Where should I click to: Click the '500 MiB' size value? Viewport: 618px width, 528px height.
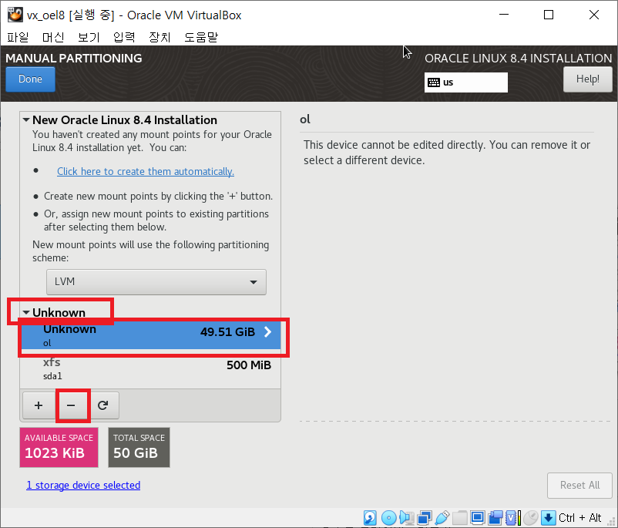click(249, 365)
